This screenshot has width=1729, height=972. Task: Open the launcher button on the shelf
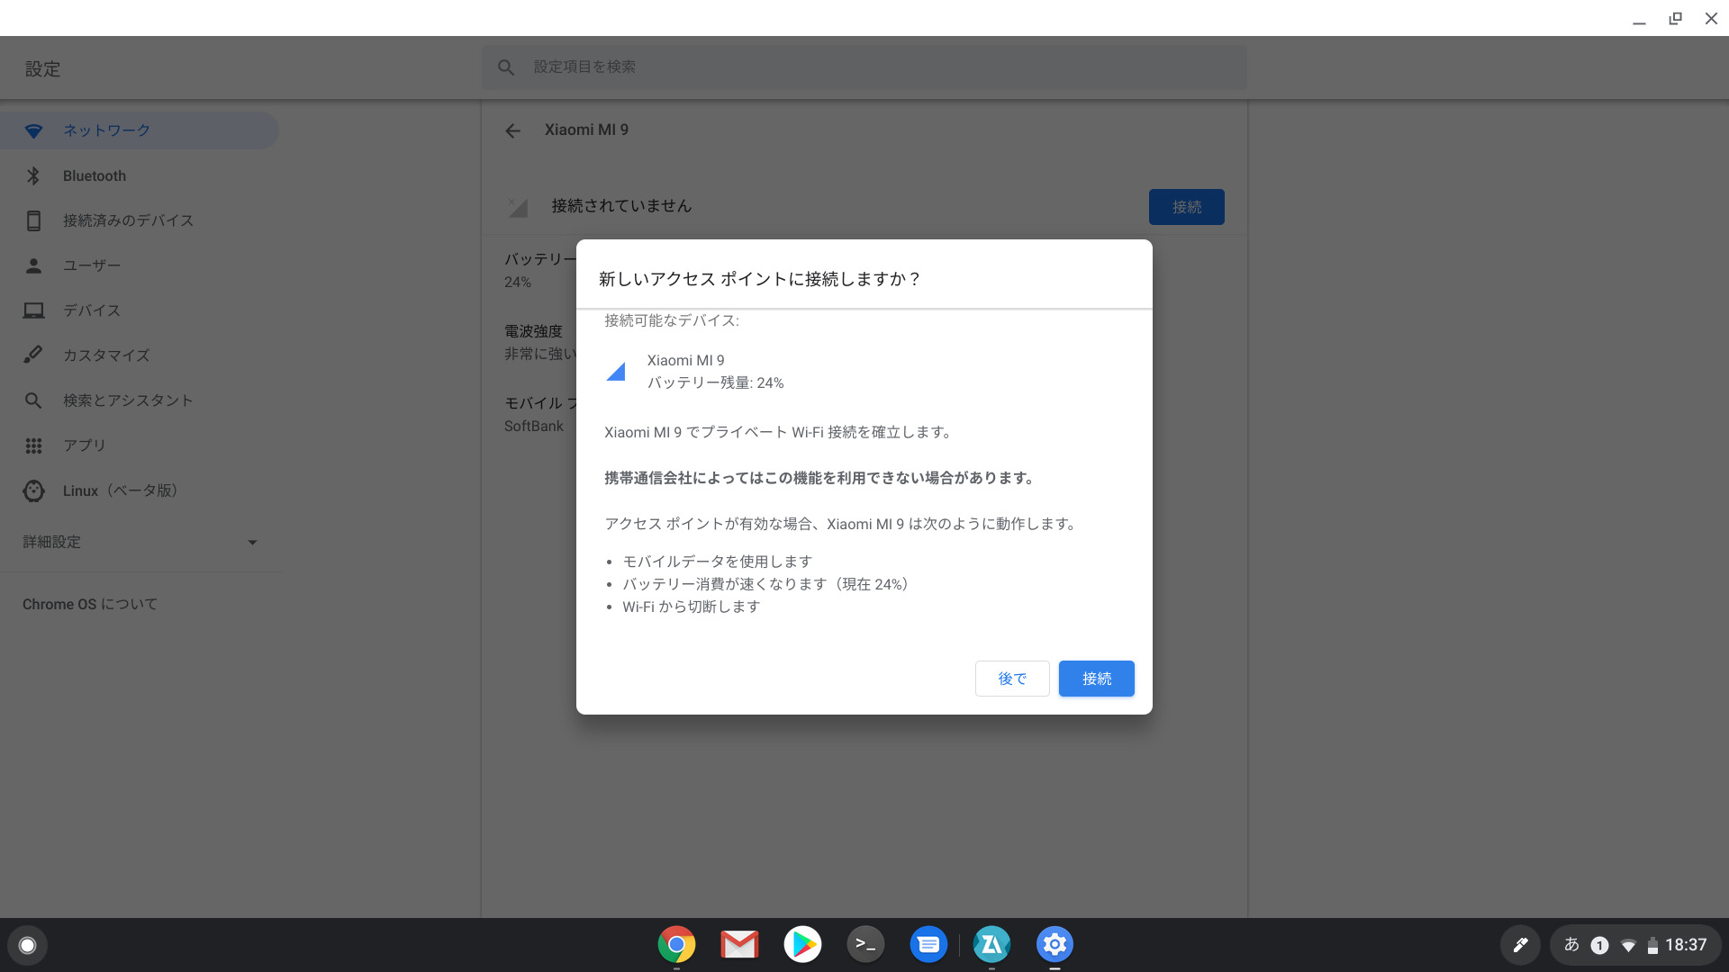[x=27, y=945]
